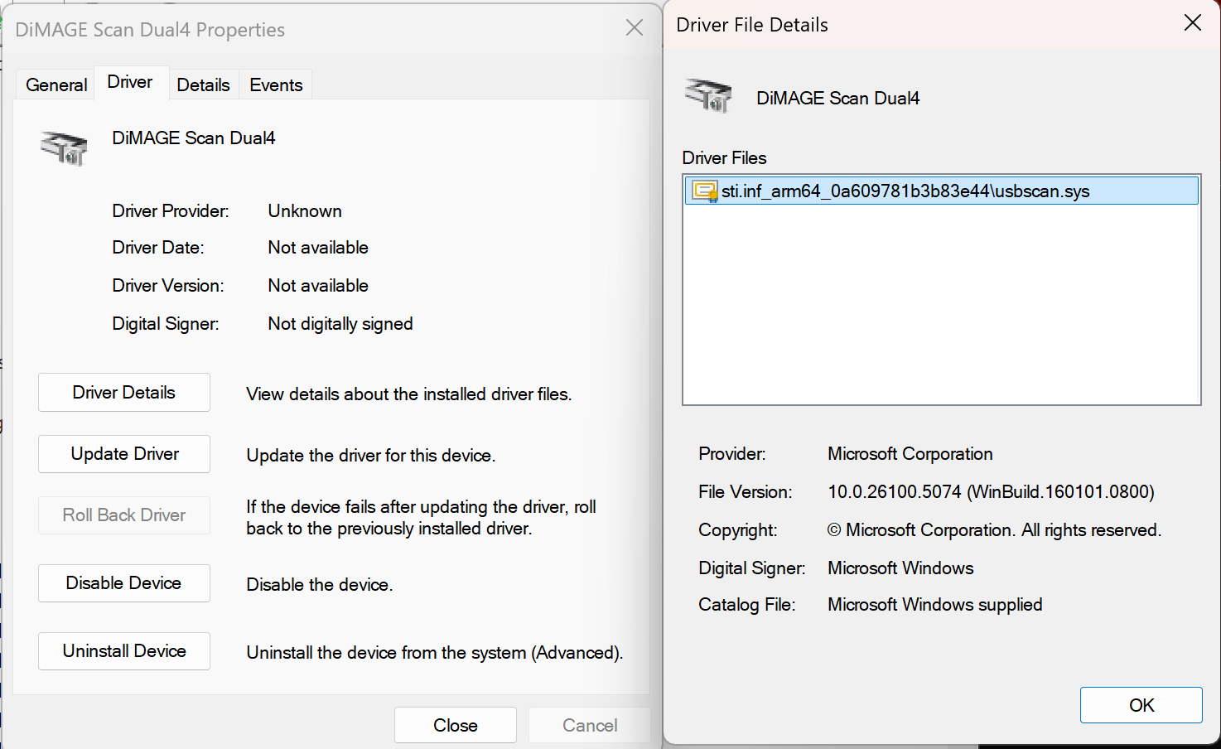Image resolution: width=1221 pixels, height=749 pixels.
Task: Open the Details tab
Action: (x=203, y=85)
